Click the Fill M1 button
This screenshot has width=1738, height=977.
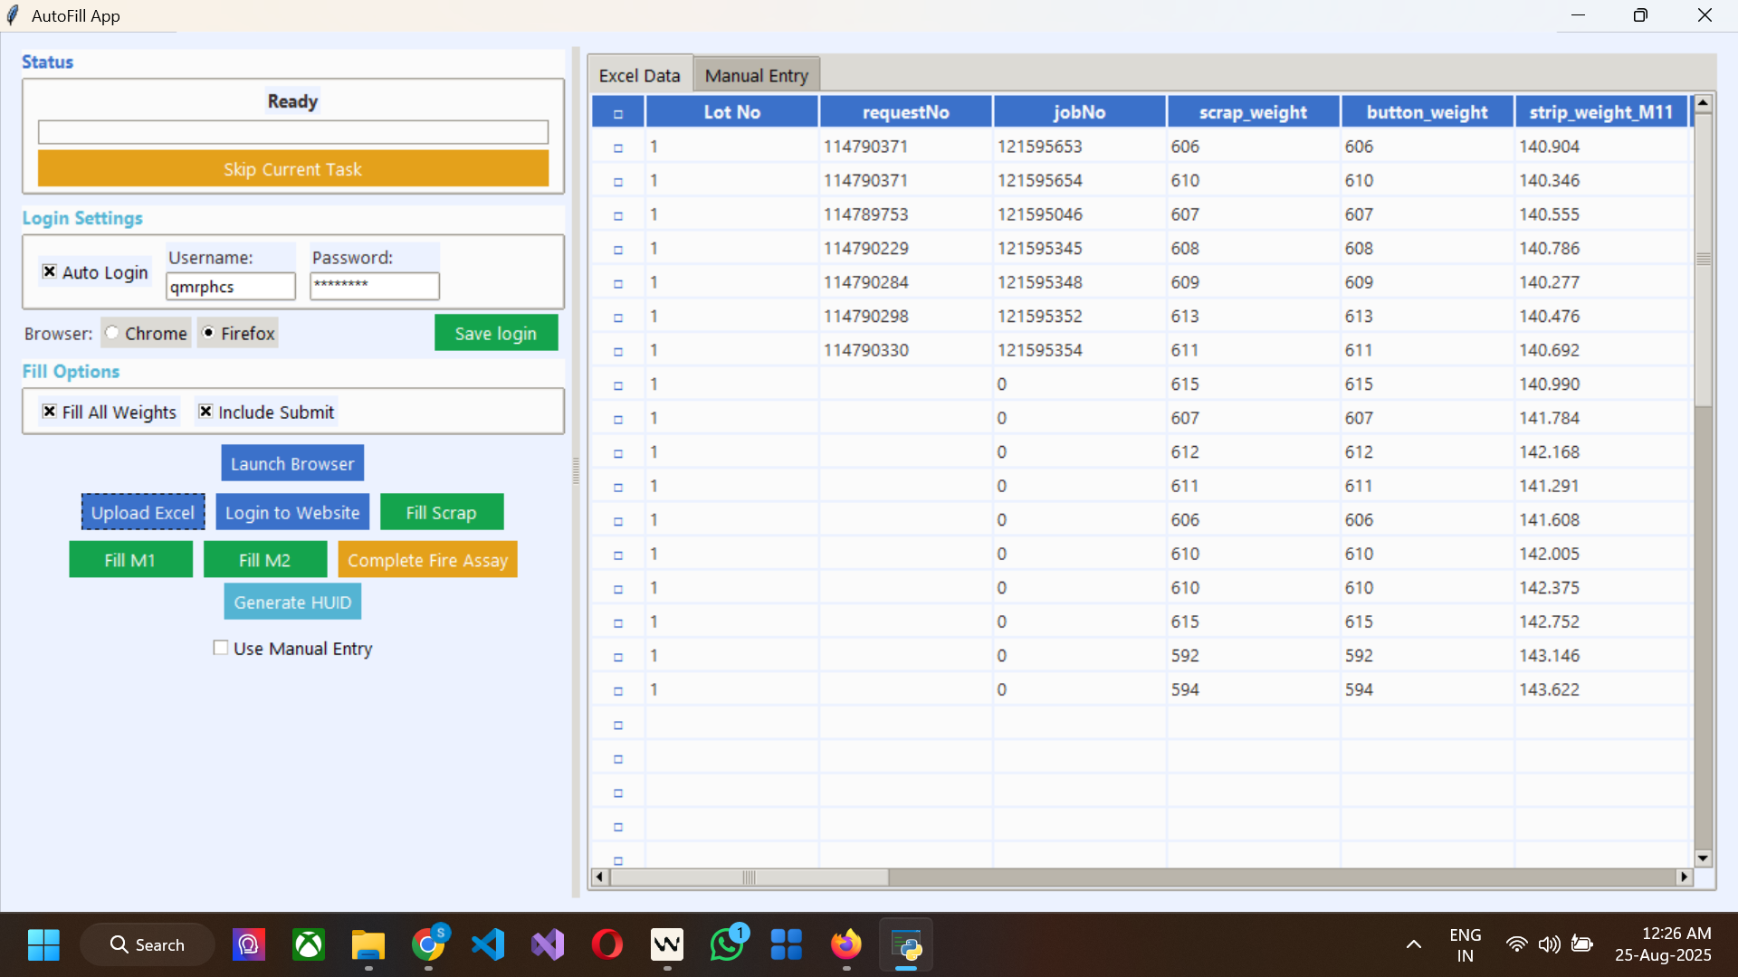[130, 559]
